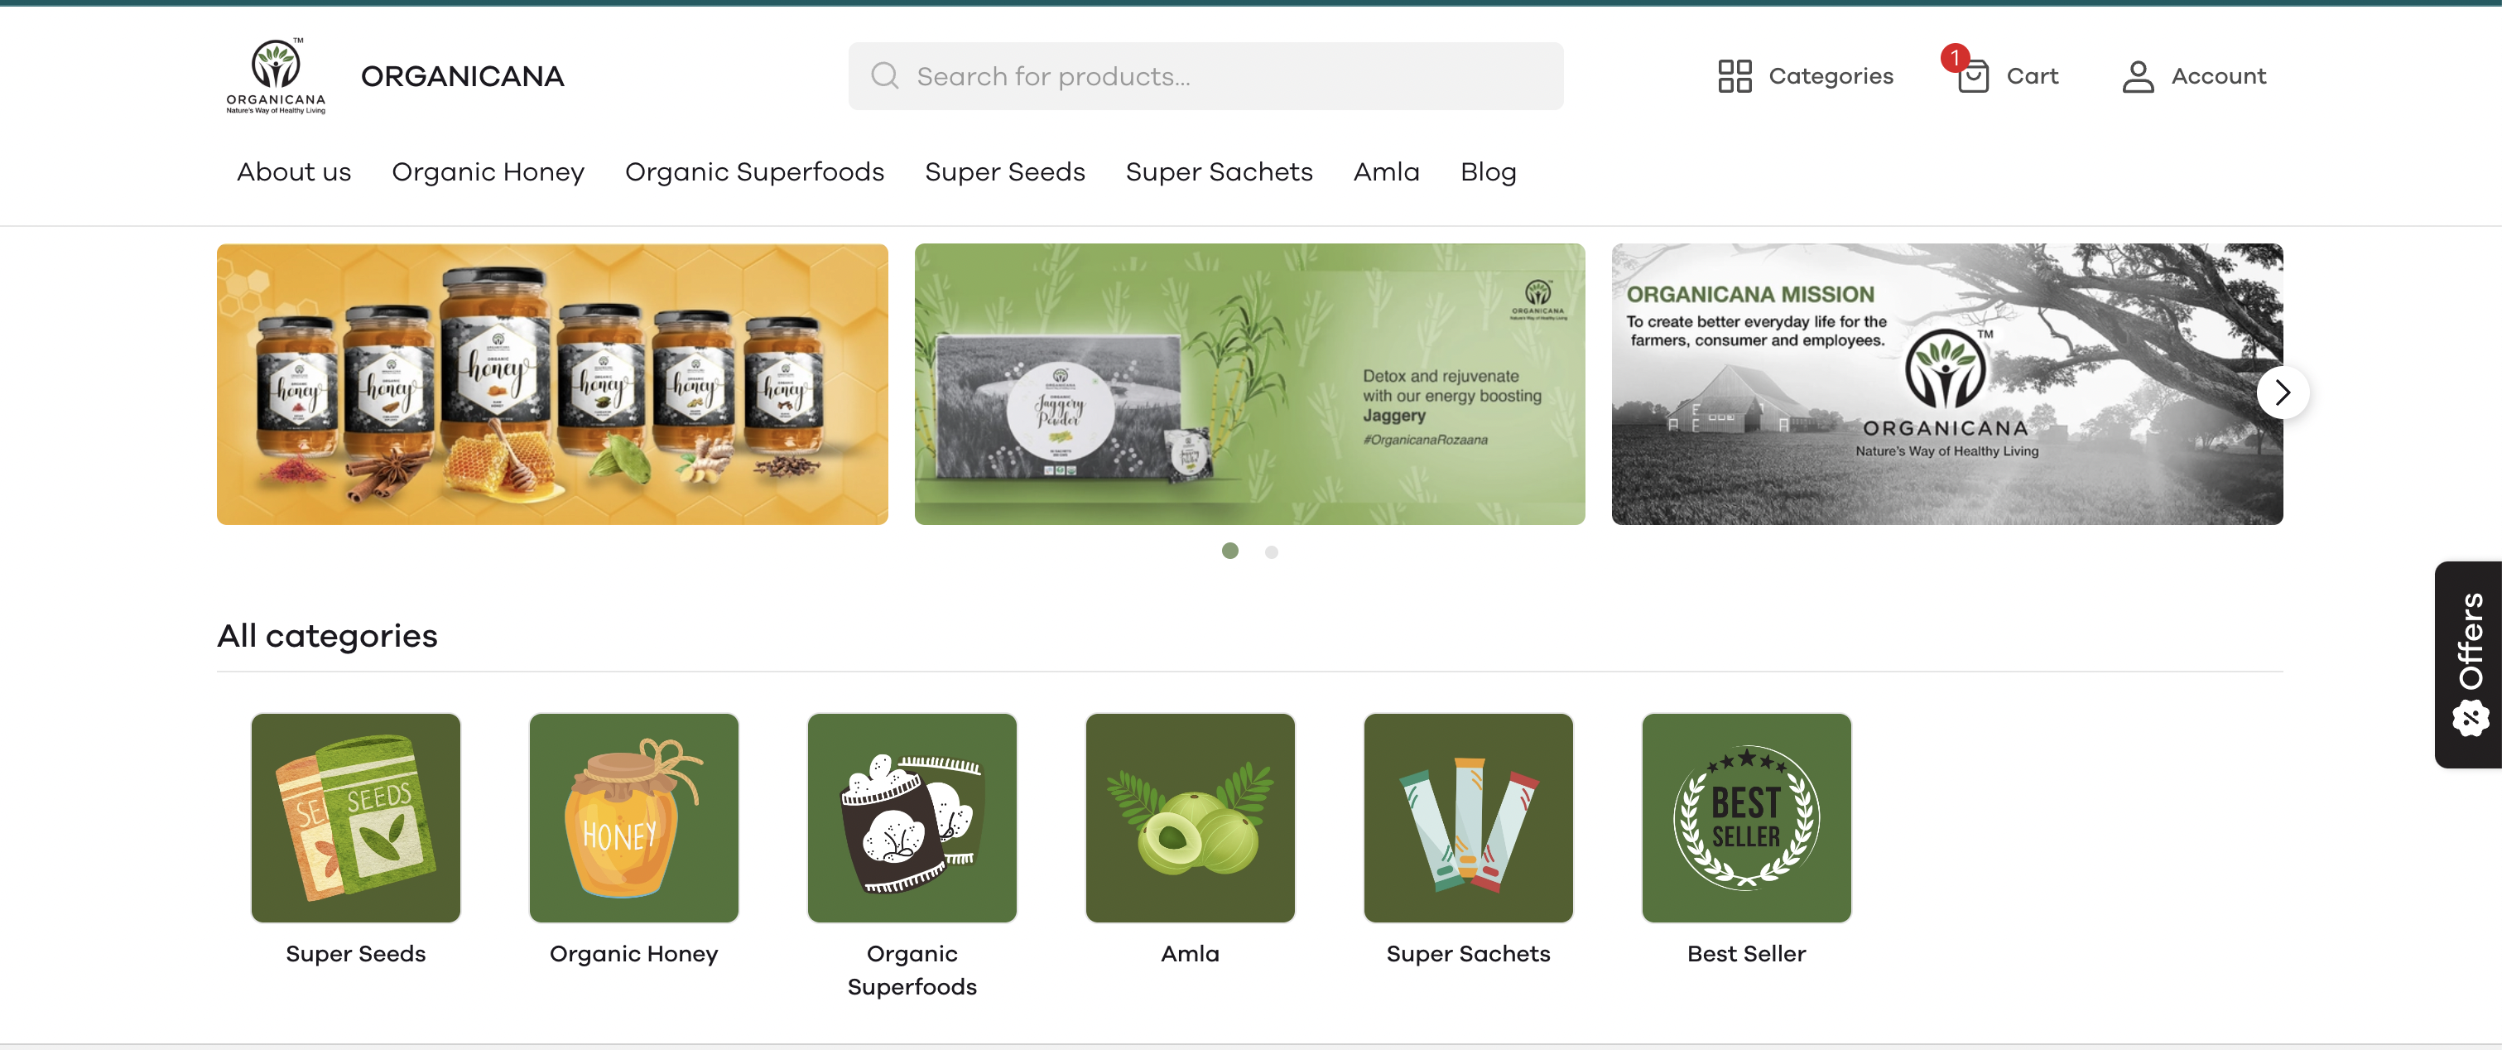This screenshot has height=1050, width=2502.
Task: Click the Organicana leaf logo
Action: 276,75
